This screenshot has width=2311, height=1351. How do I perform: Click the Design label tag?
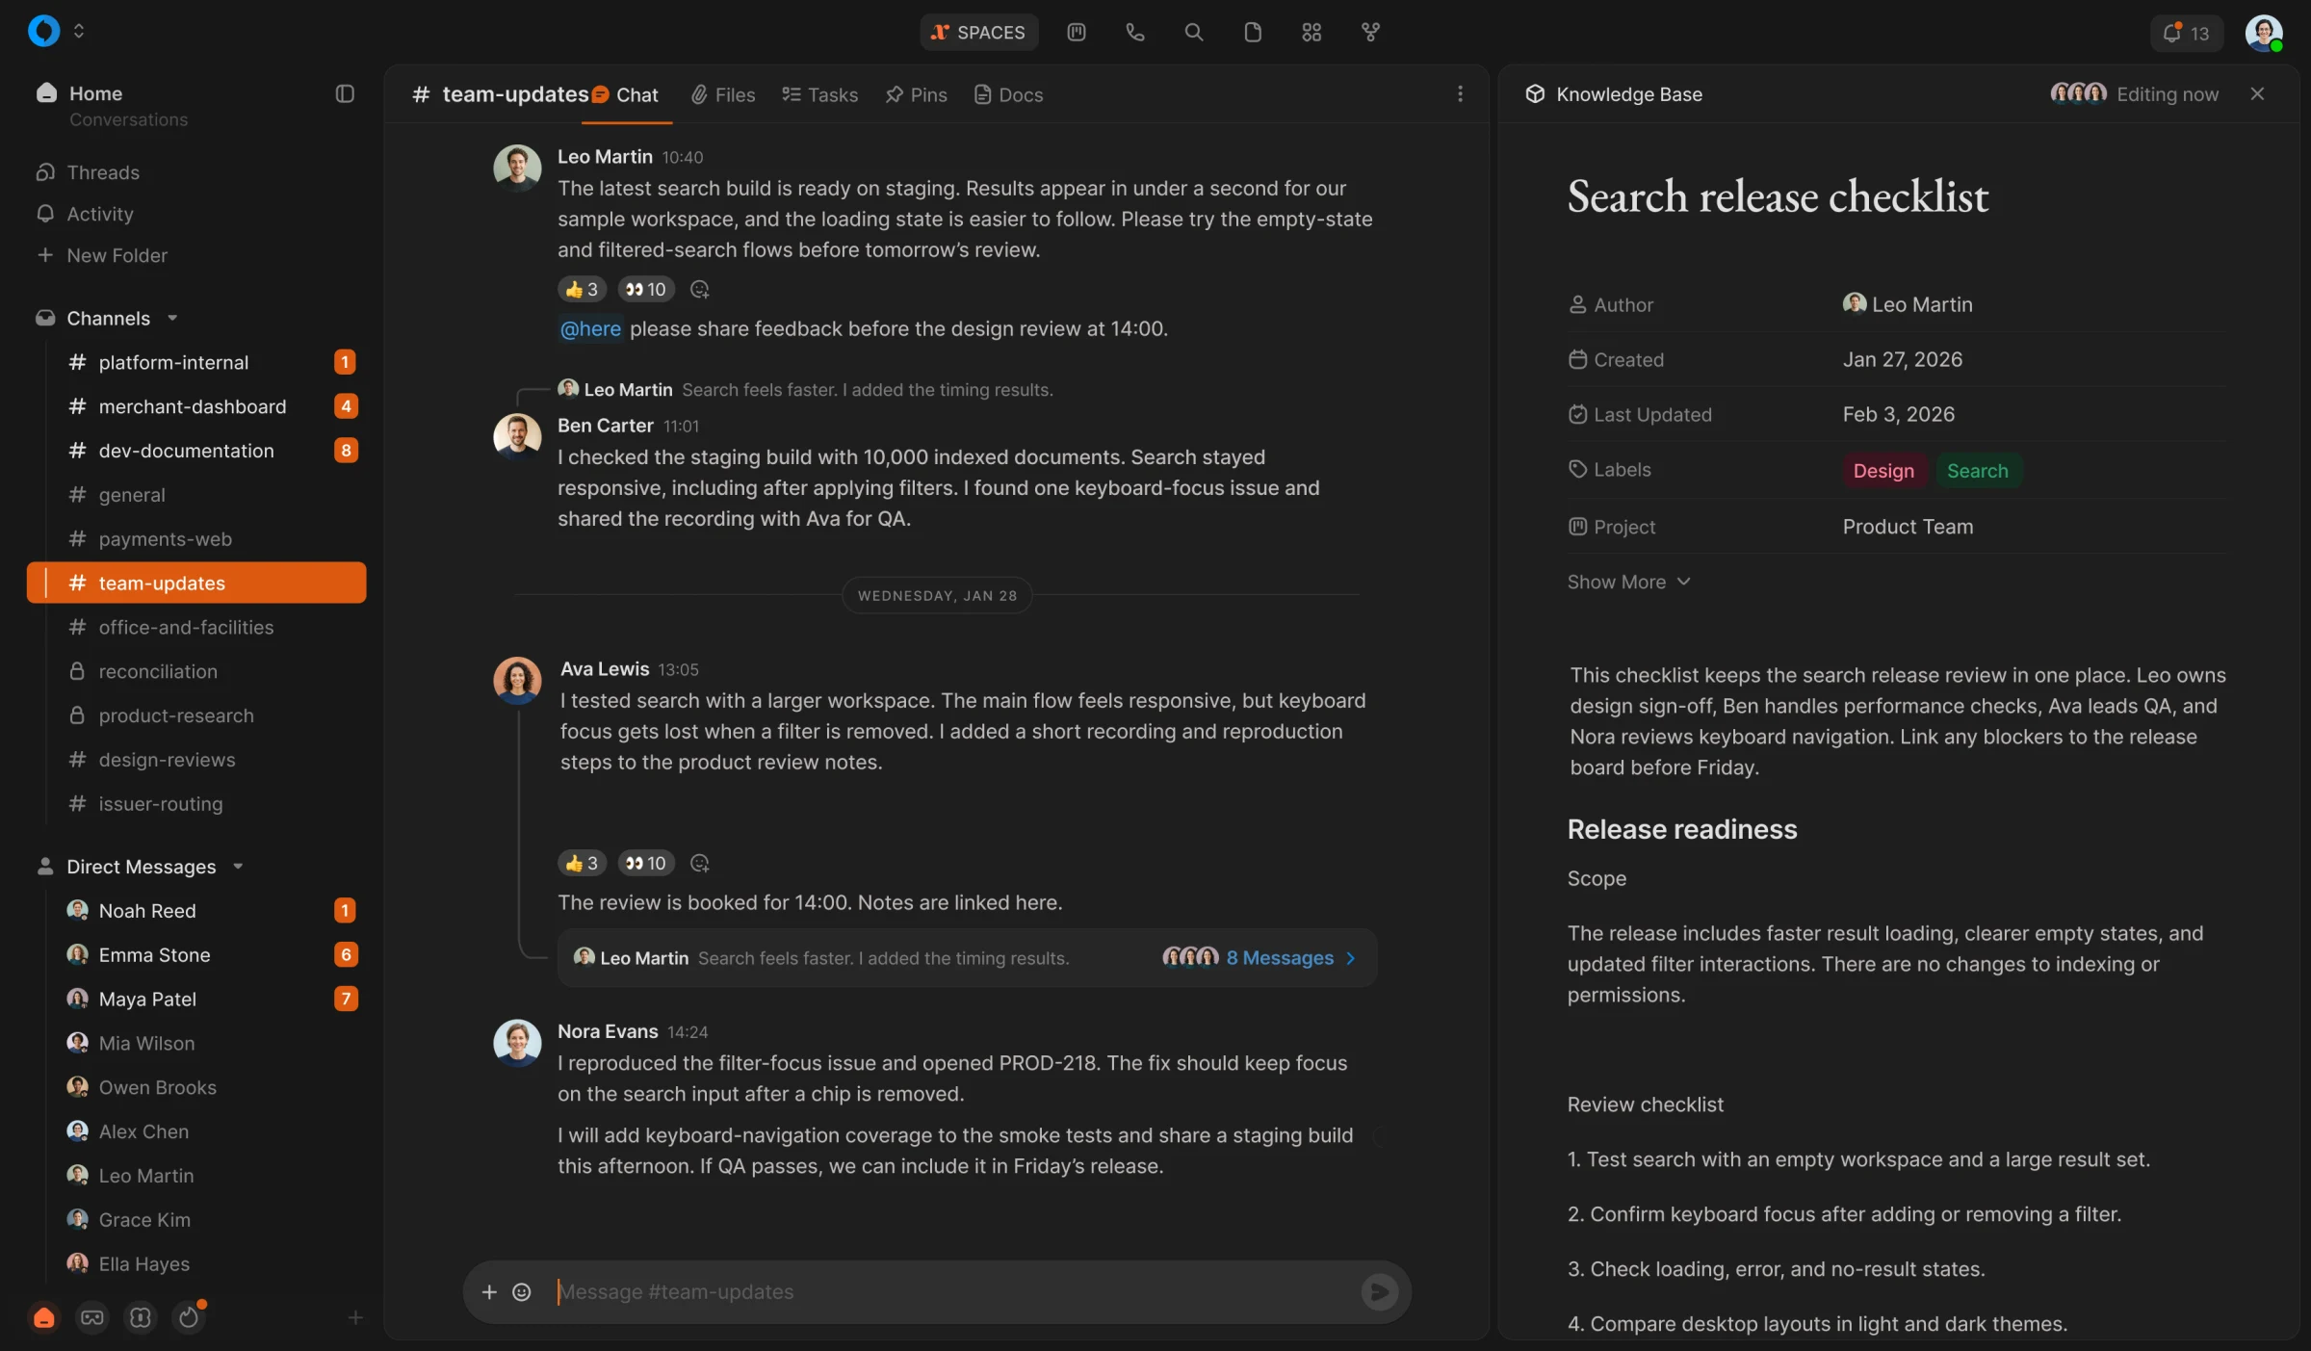(x=1883, y=470)
